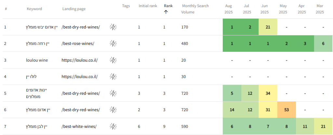Click lightning icon in row number 4
Image resolution: width=333 pixels, height=135 pixels.
(x=113, y=77)
